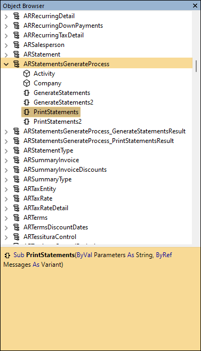The image size is (201, 351).
Task: Select ARSummaryInvoiceDiscounts in the tree
Action: [x=65, y=170]
